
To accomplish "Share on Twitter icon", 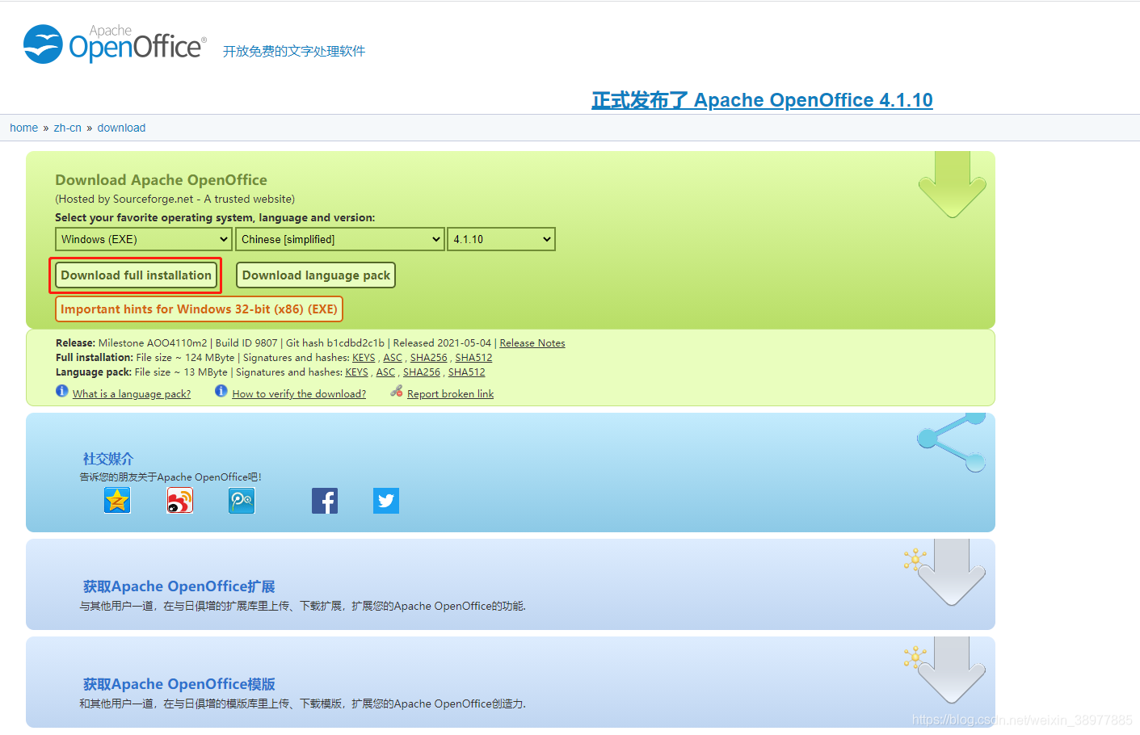I will pos(386,501).
